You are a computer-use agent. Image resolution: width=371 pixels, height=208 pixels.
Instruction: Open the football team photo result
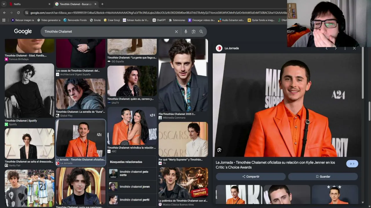(30, 188)
